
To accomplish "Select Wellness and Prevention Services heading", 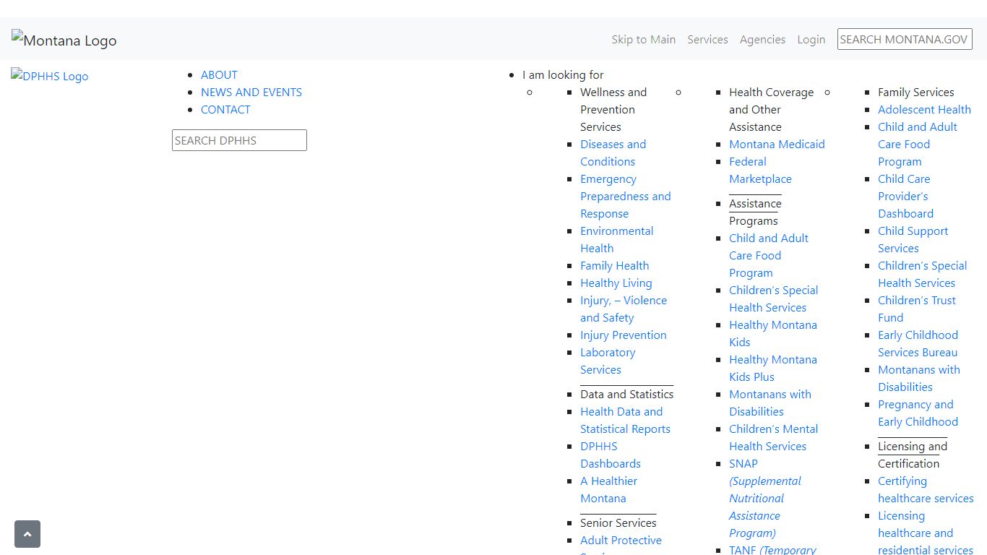I will (613, 109).
